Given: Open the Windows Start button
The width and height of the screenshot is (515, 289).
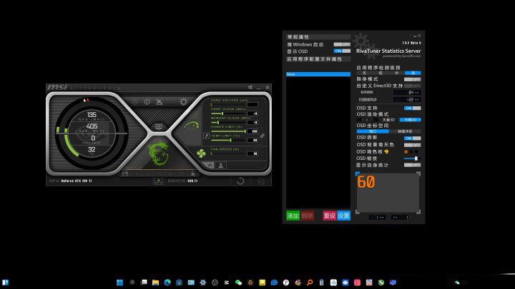Looking at the screenshot, I should (6, 282).
